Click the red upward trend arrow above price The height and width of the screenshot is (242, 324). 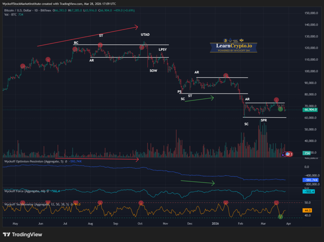[x=88, y=36]
